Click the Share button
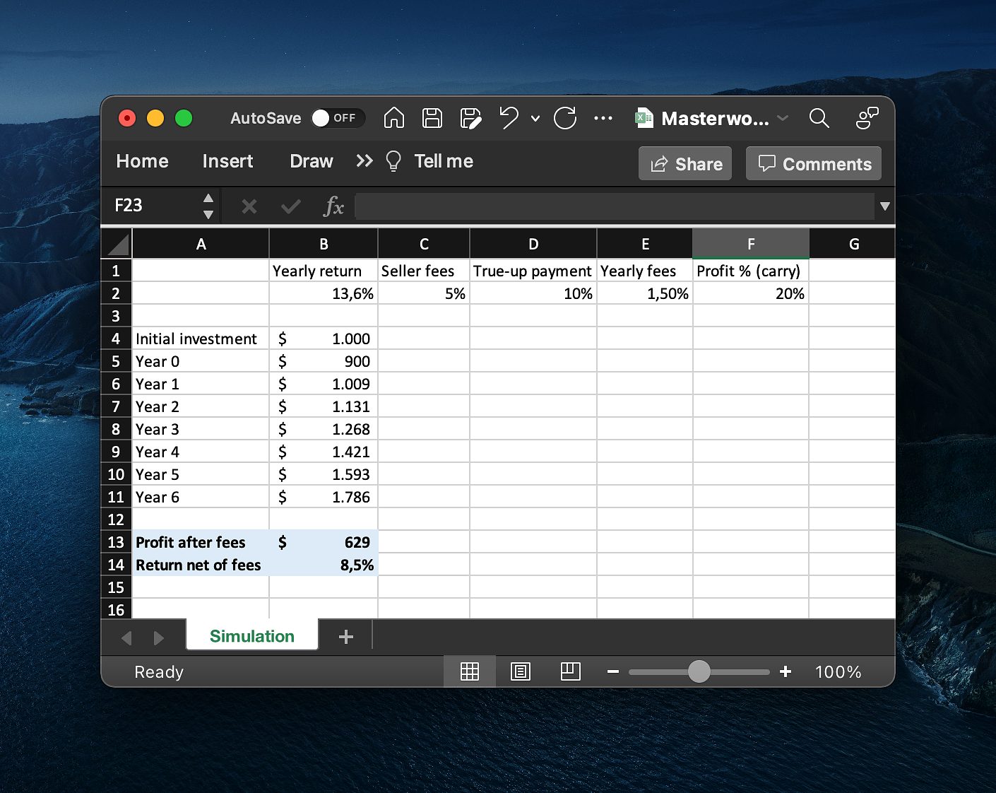Image resolution: width=996 pixels, height=793 pixels. tap(685, 164)
